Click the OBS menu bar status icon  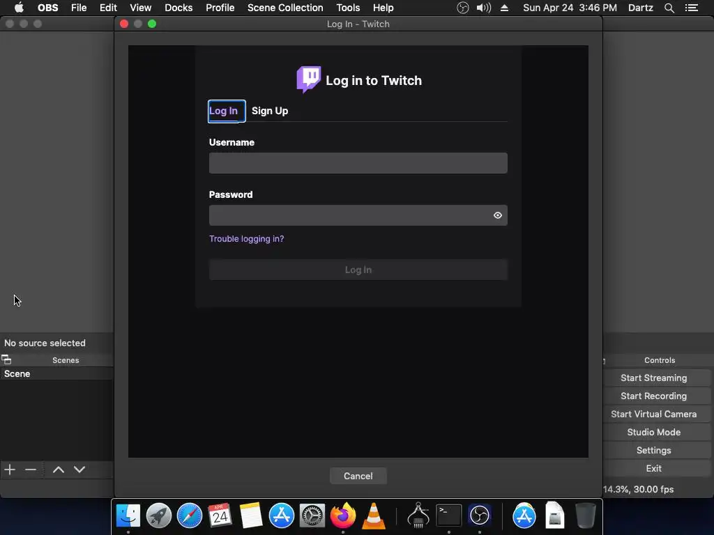coord(463,8)
